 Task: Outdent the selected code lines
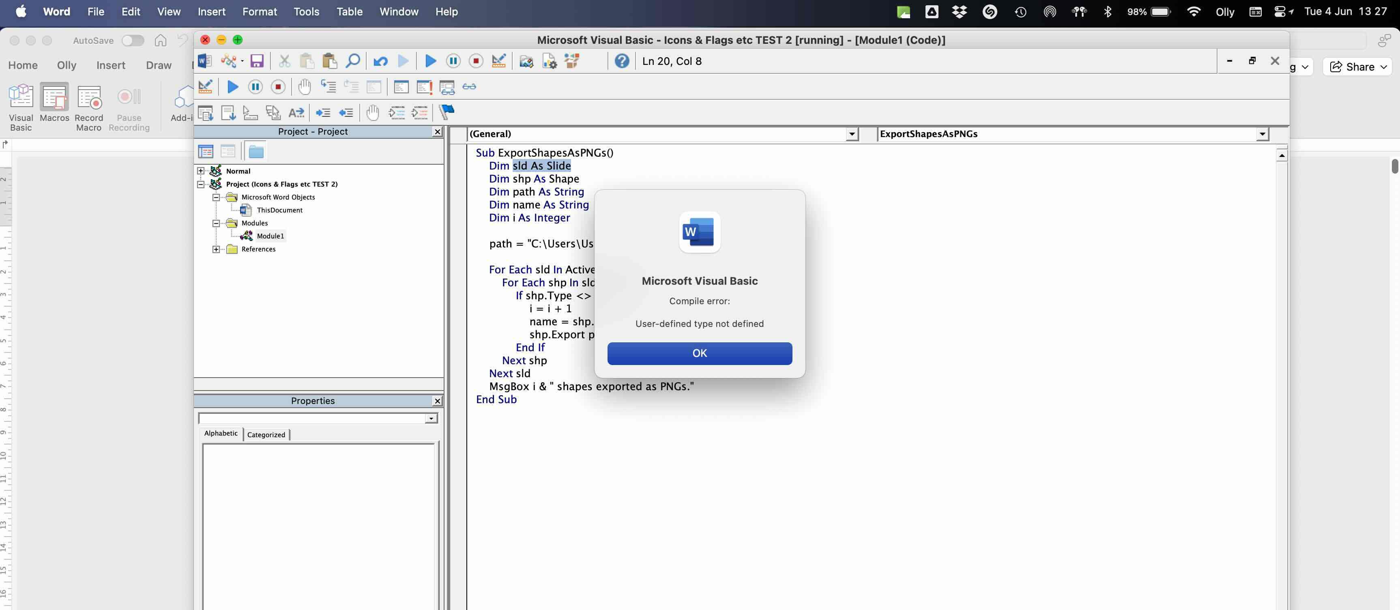(x=346, y=112)
